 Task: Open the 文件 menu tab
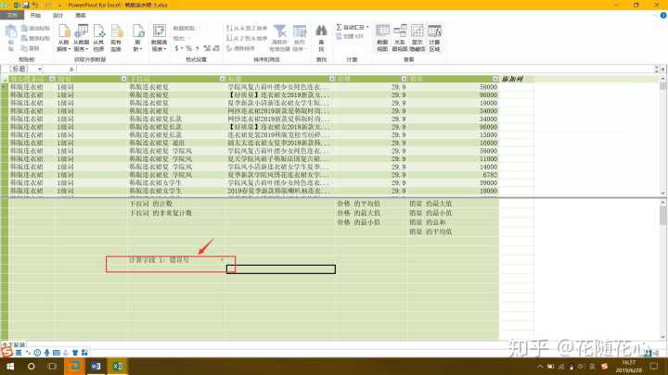pos(11,16)
